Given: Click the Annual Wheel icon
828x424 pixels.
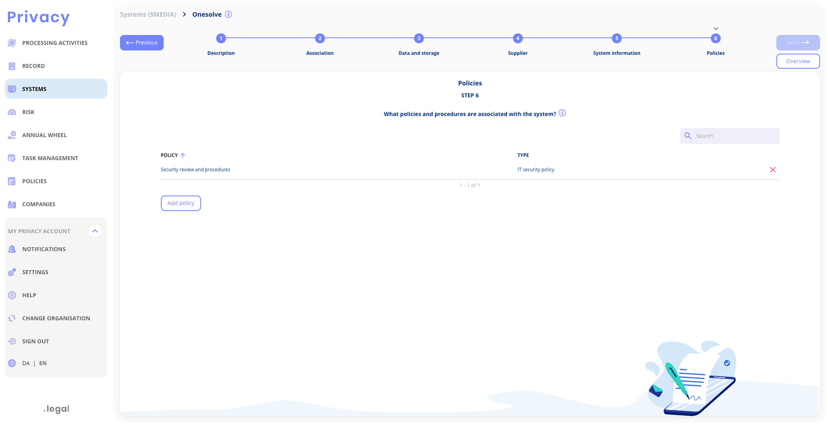Looking at the screenshot, I should (12, 135).
